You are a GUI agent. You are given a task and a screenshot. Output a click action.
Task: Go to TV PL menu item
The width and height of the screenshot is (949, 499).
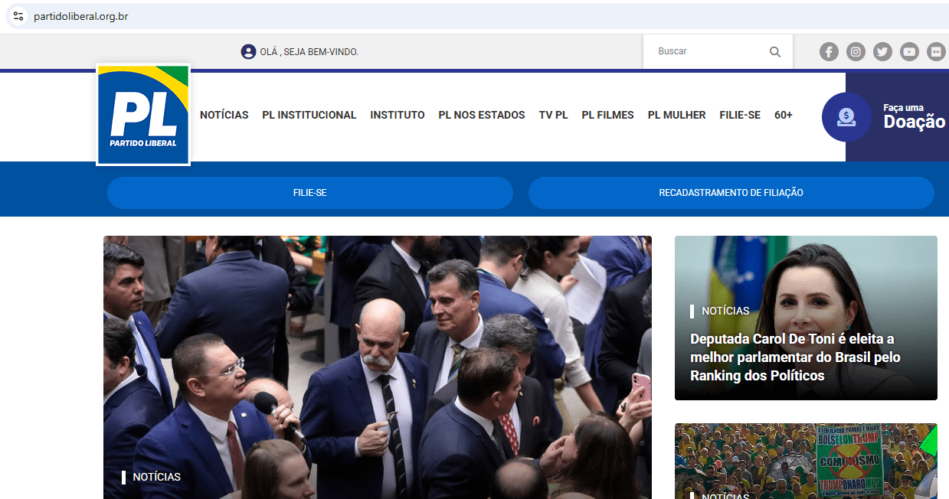pos(553,115)
